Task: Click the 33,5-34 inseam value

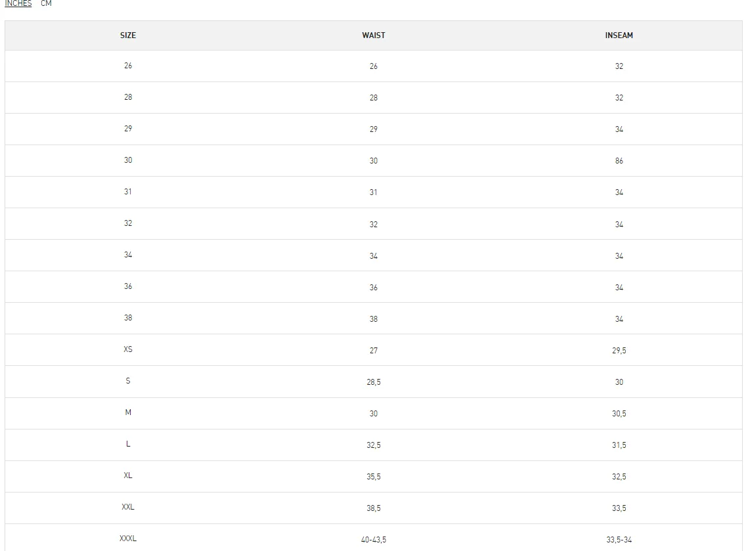Action: pyautogui.click(x=619, y=540)
